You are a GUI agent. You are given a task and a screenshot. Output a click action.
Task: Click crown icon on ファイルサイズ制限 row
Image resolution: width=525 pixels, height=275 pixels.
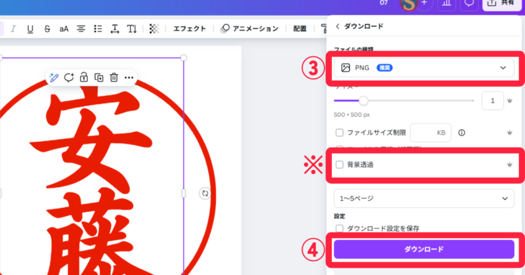pyautogui.click(x=510, y=133)
